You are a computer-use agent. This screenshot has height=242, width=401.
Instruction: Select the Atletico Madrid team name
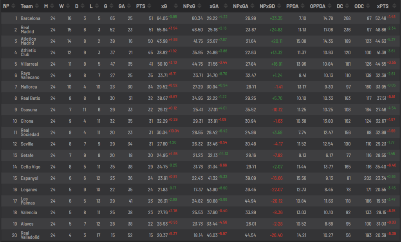tap(28, 41)
